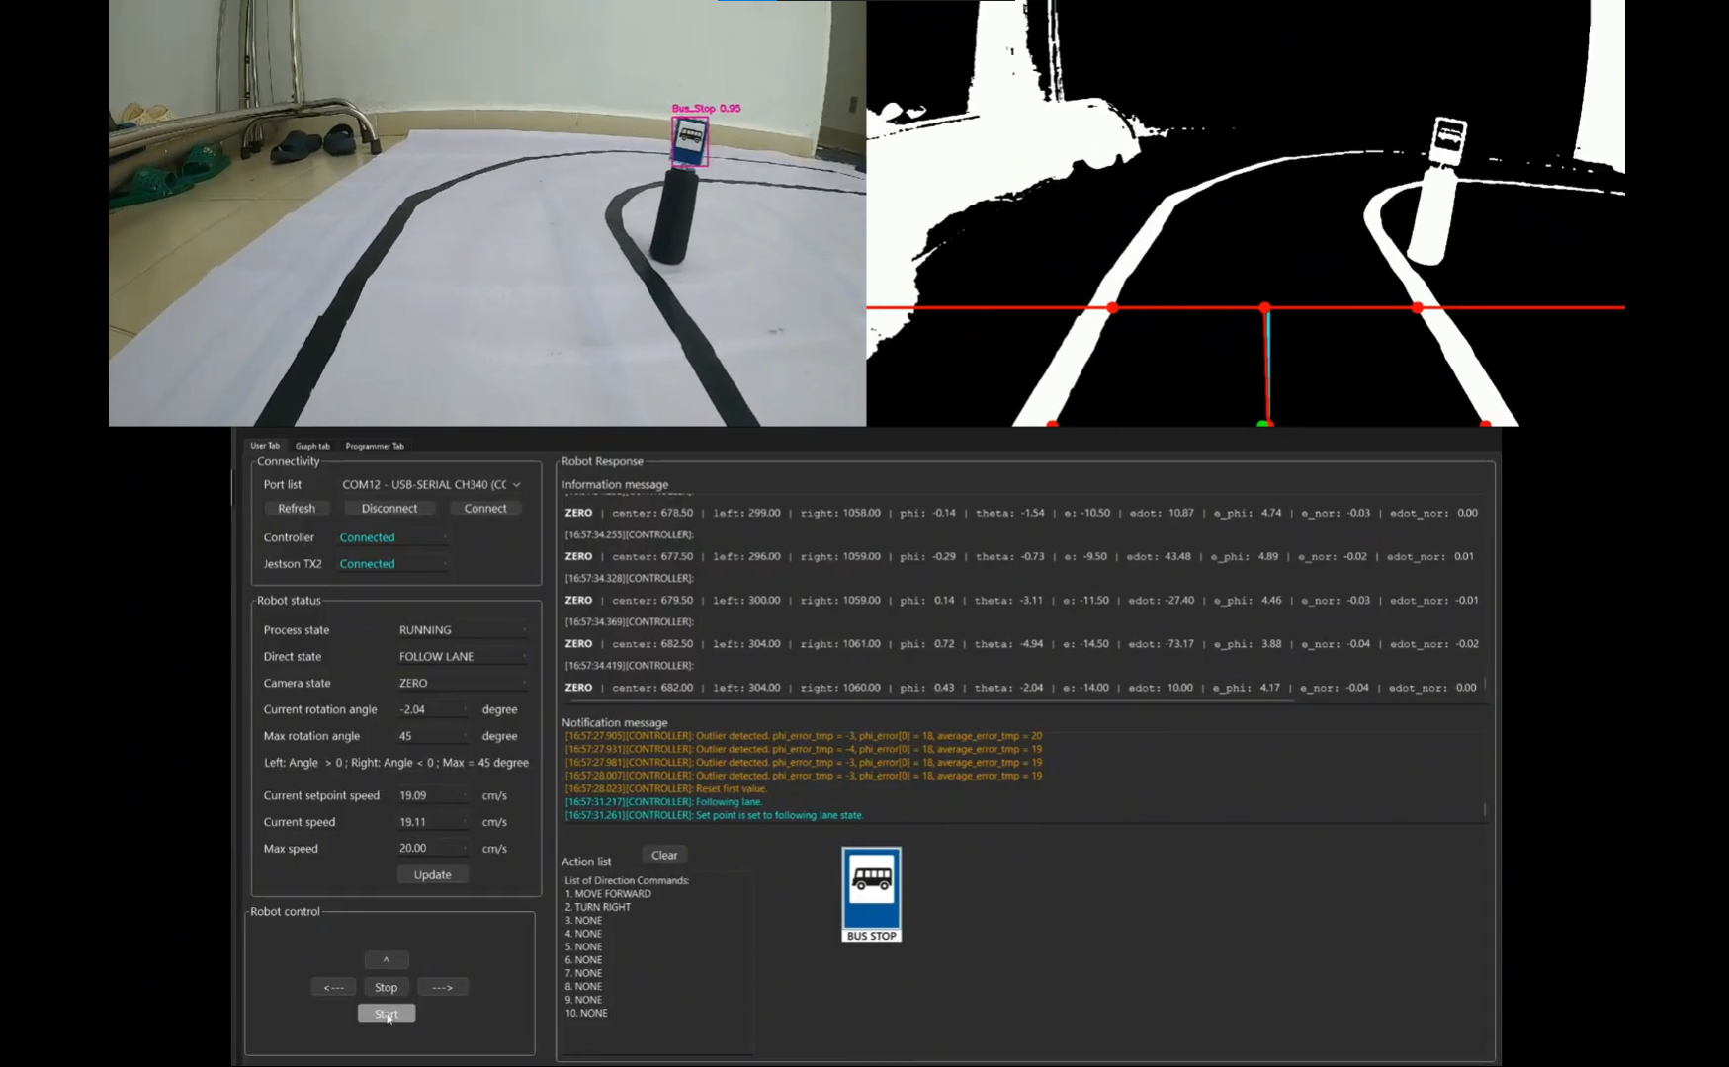Click the Notification message vertical scrollbar
Viewport: 1729px width, 1067px height.
(x=1485, y=810)
